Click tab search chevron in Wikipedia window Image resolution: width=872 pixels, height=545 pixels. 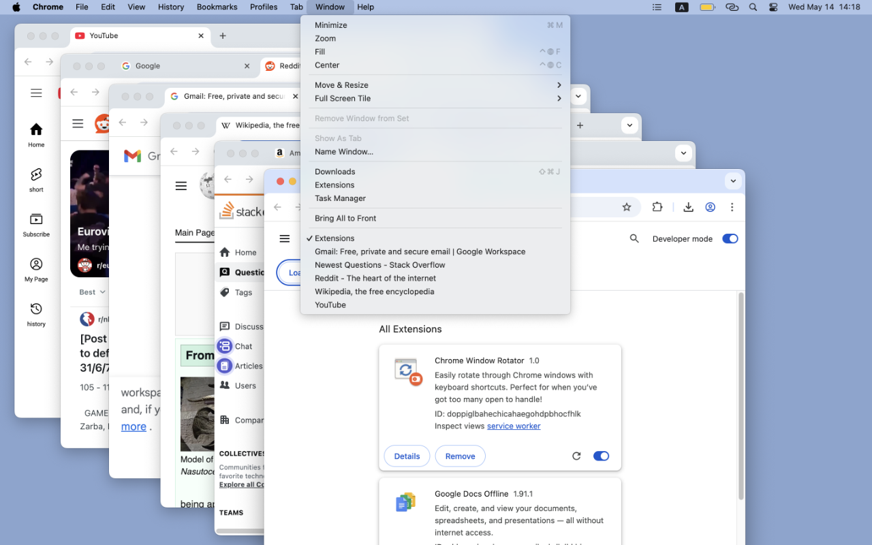click(629, 125)
